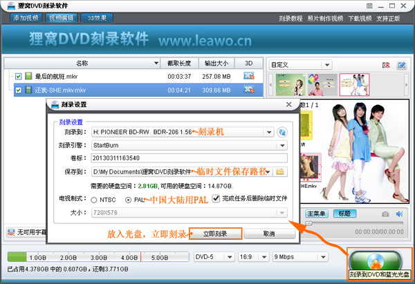The width and height of the screenshot is (415, 284).
Task: Click the 00:03:37 duration cell
Action: pyautogui.click(x=179, y=77)
